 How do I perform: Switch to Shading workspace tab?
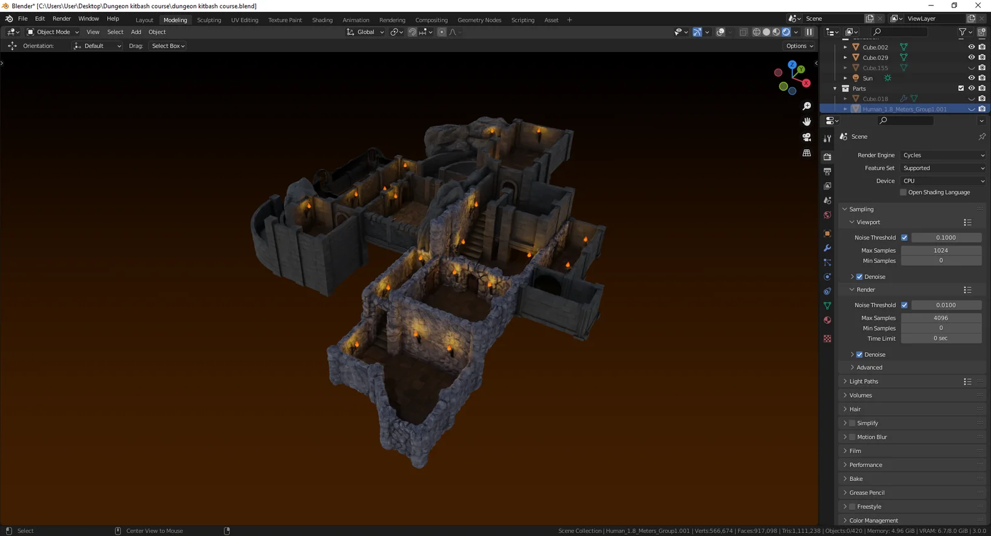tap(322, 20)
